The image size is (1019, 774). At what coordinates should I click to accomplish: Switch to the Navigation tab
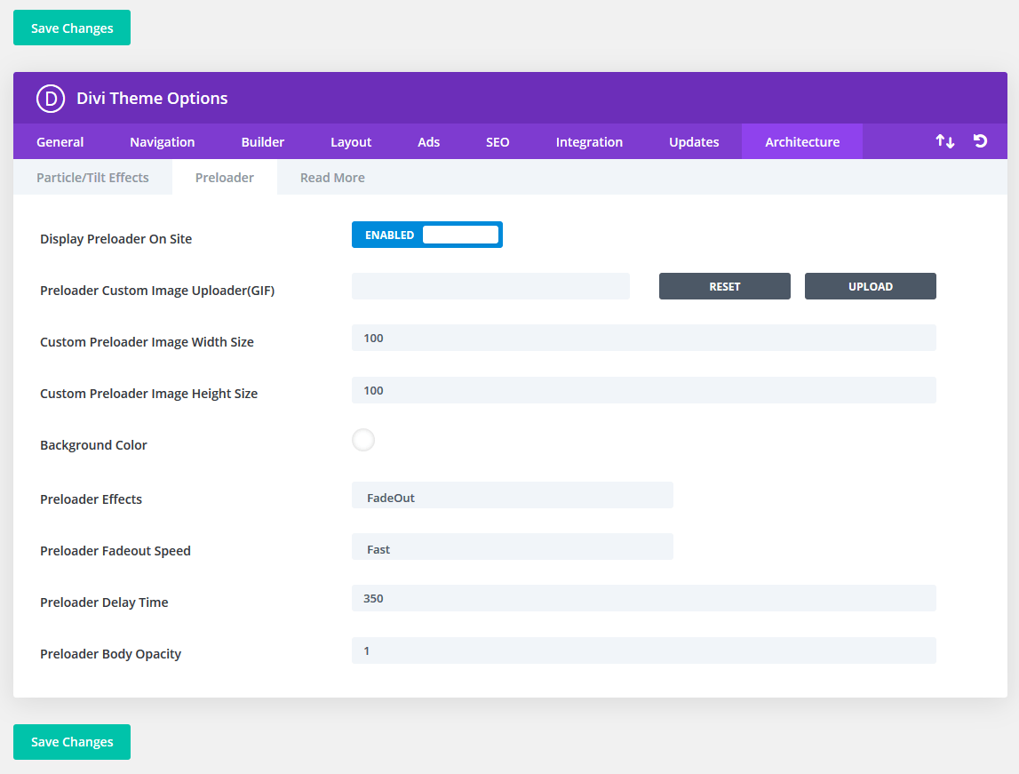pyautogui.click(x=163, y=141)
